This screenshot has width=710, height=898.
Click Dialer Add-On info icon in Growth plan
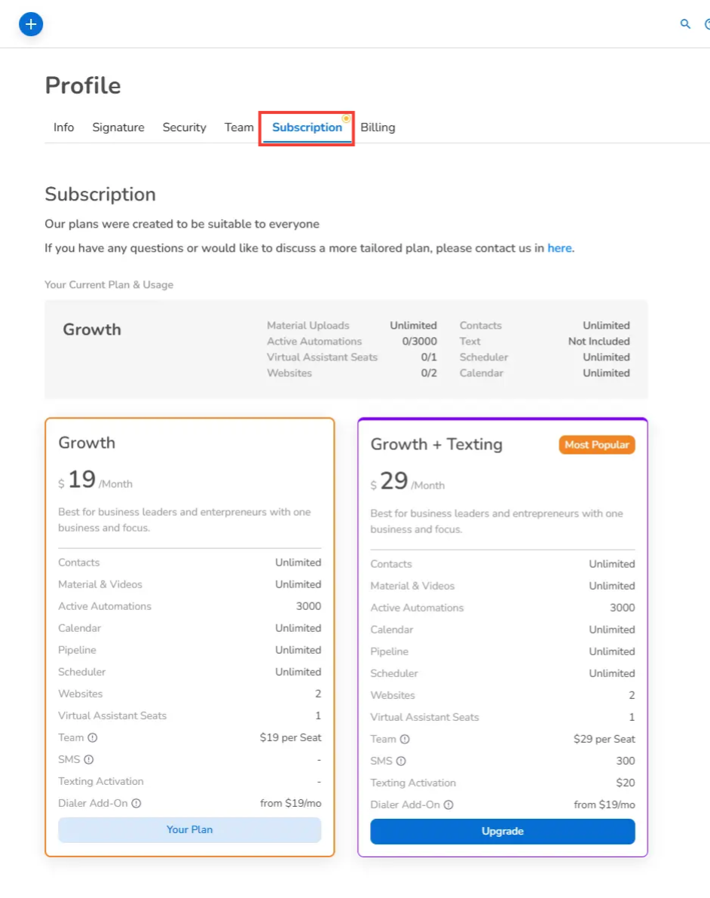pyautogui.click(x=136, y=804)
